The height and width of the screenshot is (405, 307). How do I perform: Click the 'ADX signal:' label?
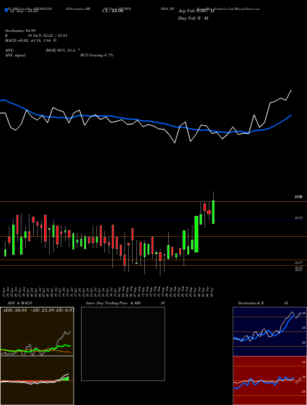coord(15,55)
